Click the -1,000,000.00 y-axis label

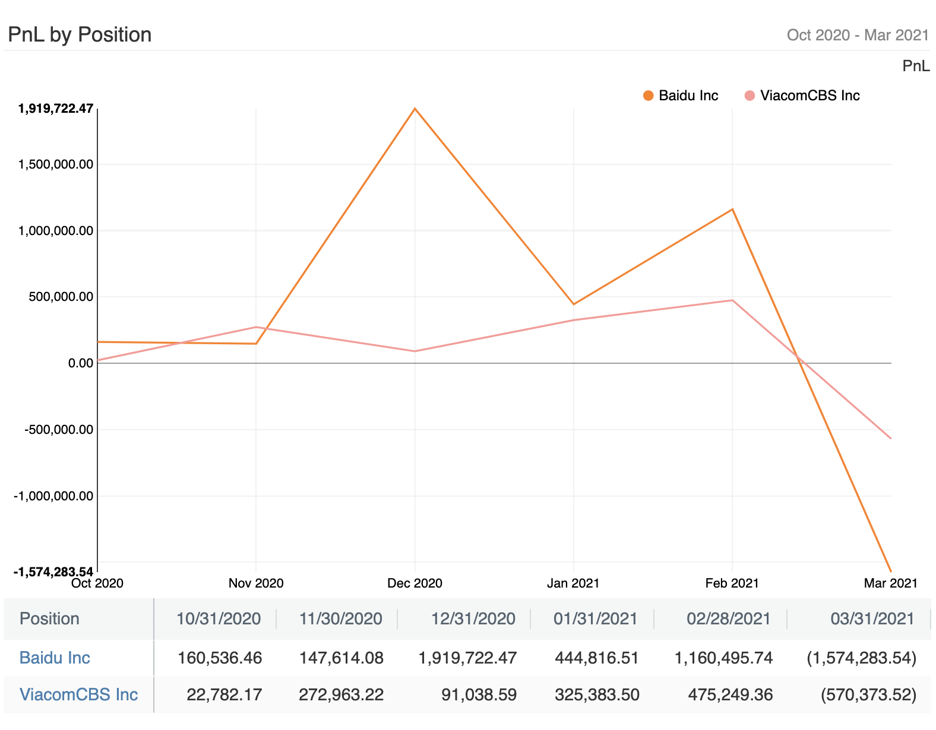pyautogui.click(x=53, y=496)
